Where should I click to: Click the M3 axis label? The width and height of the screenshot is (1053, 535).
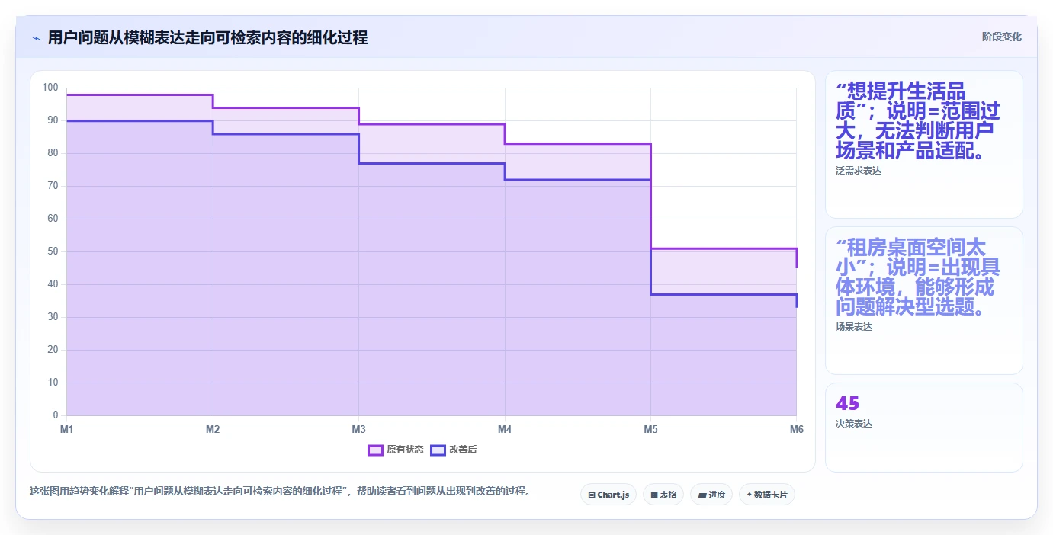(358, 430)
